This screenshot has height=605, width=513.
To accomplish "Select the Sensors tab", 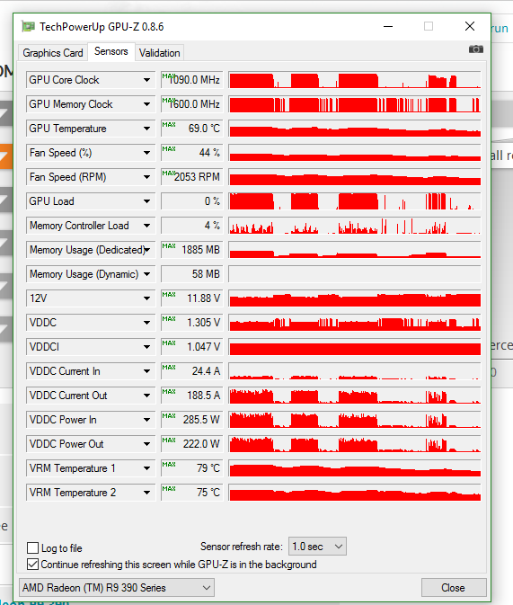I will (111, 51).
